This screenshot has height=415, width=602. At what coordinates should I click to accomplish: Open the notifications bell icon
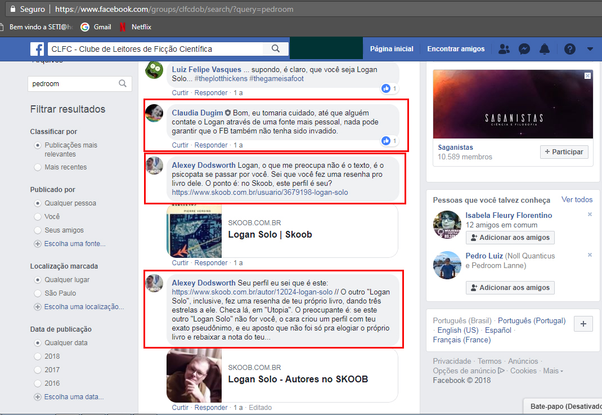[545, 49]
